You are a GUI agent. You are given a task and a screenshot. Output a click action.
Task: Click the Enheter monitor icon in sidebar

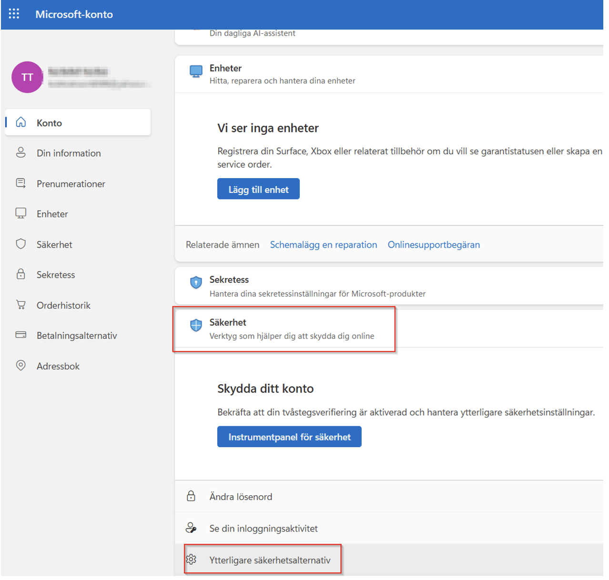[21, 213]
